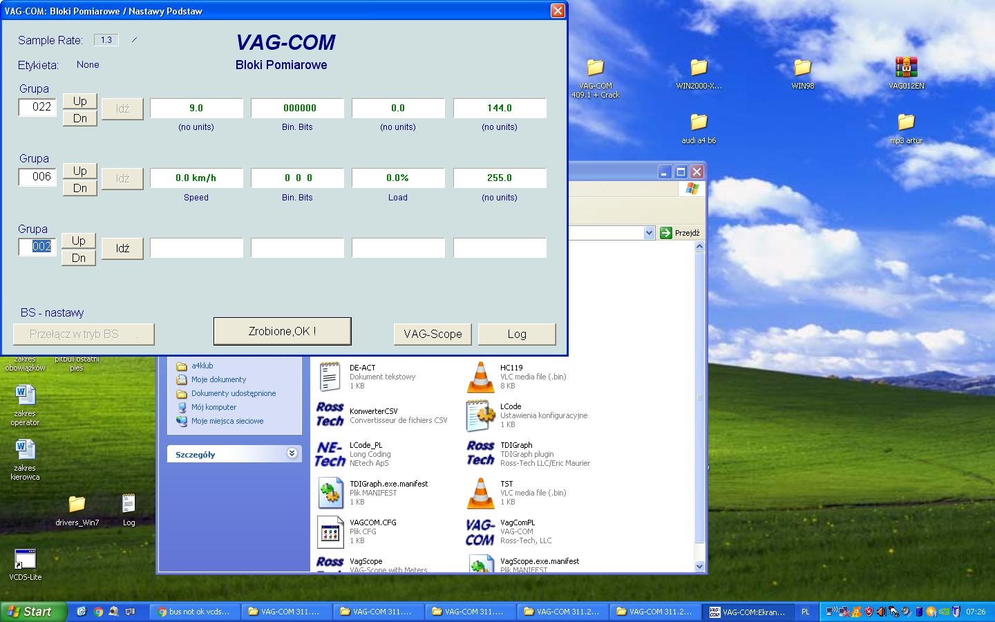Click the Sample Rate value 1.3

(x=106, y=40)
